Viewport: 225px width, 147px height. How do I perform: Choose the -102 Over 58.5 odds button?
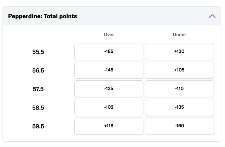109,107
